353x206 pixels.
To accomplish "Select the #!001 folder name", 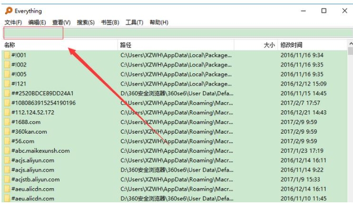I will coord(18,55).
